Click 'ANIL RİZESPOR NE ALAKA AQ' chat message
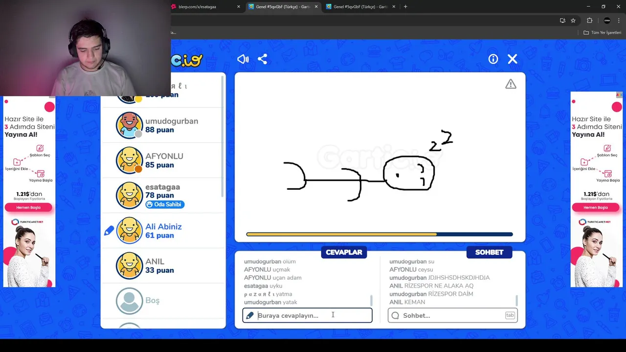Image resolution: width=626 pixels, height=352 pixels. pyautogui.click(x=431, y=286)
